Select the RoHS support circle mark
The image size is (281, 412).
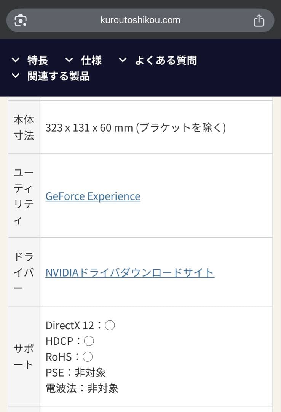[x=87, y=357]
